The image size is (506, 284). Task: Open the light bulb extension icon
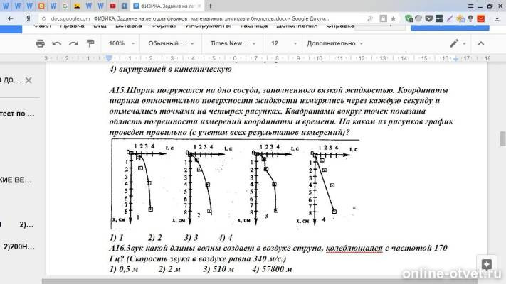[470, 18]
